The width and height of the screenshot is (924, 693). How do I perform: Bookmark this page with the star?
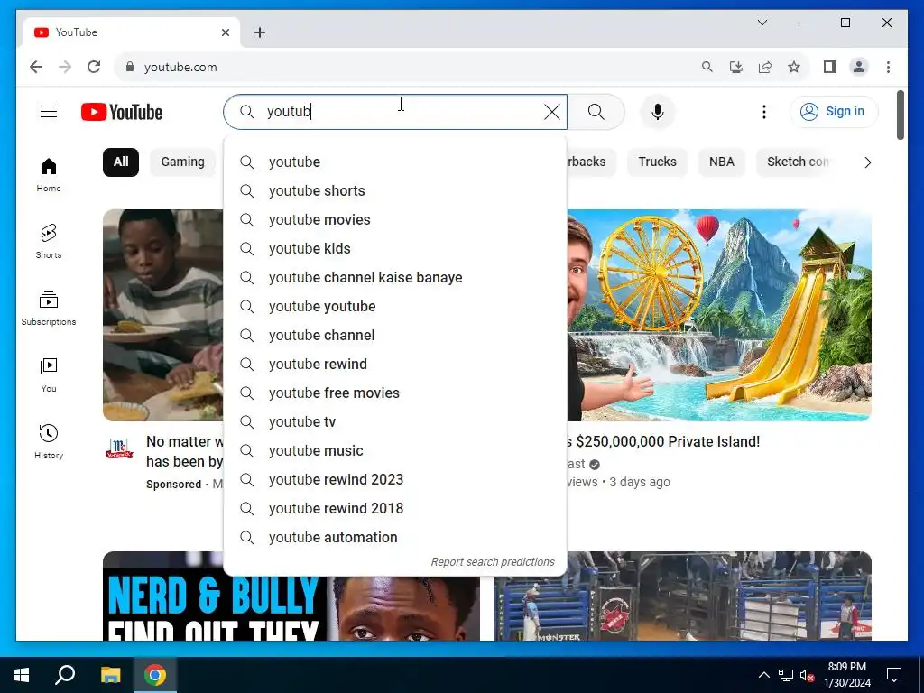[x=794, y=67]
